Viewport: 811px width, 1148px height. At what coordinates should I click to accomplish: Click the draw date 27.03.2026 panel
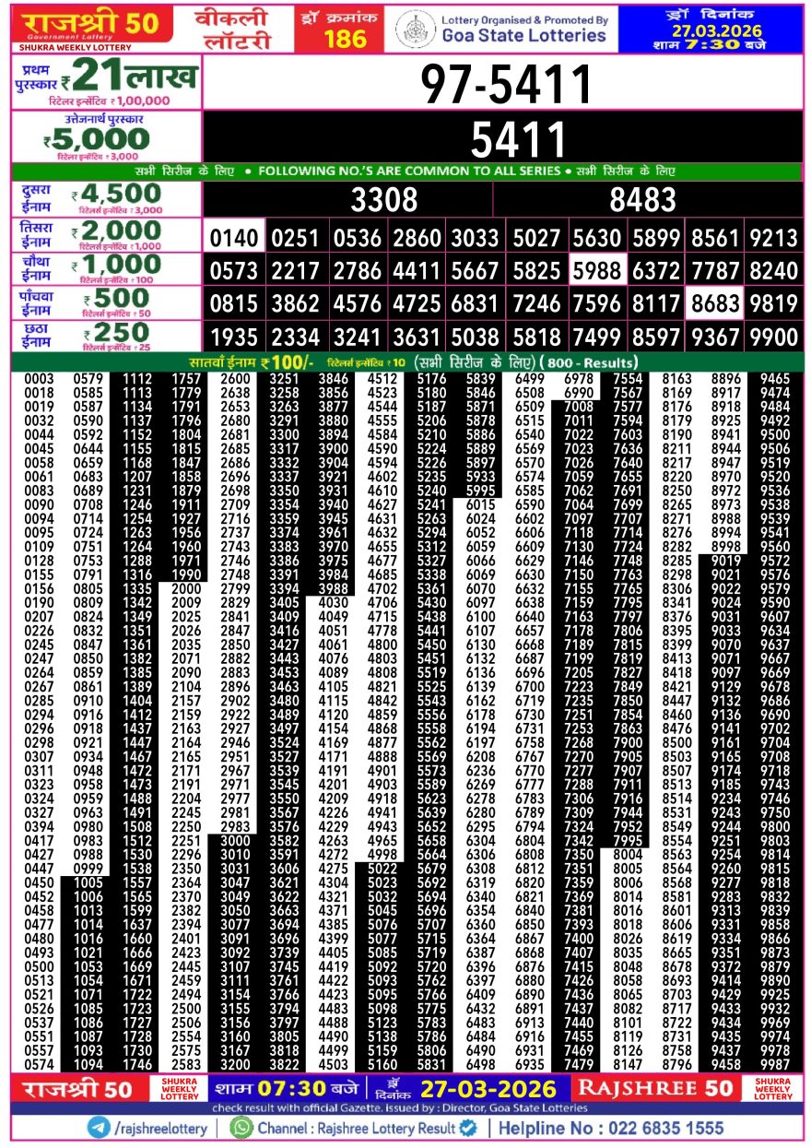pyautogui.click(x=710, y=30)
